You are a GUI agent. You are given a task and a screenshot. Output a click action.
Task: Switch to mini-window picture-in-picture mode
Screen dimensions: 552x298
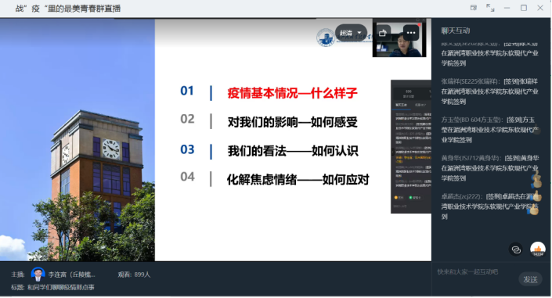474,8
